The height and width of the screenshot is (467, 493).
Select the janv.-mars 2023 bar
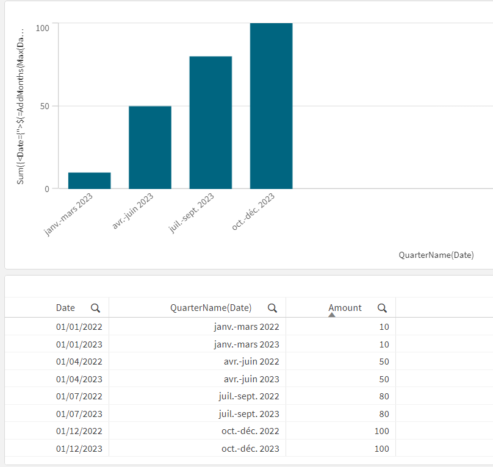[89, 180]
